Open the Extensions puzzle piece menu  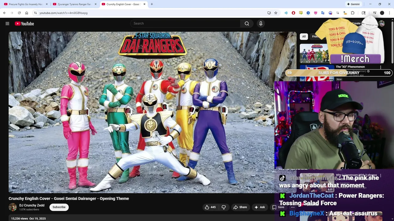(x=353, y=13)
